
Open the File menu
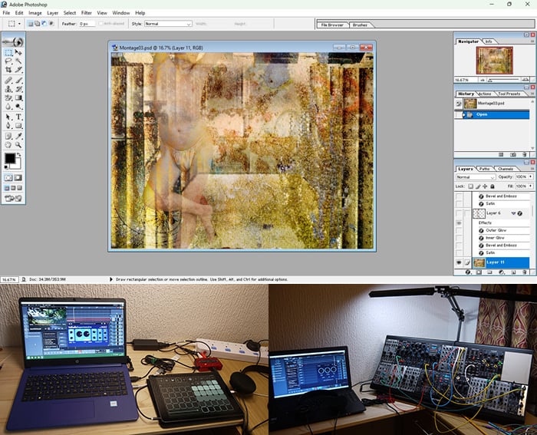6,13
